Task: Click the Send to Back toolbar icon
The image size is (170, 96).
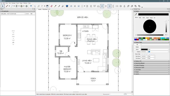Action: (139, 6)
